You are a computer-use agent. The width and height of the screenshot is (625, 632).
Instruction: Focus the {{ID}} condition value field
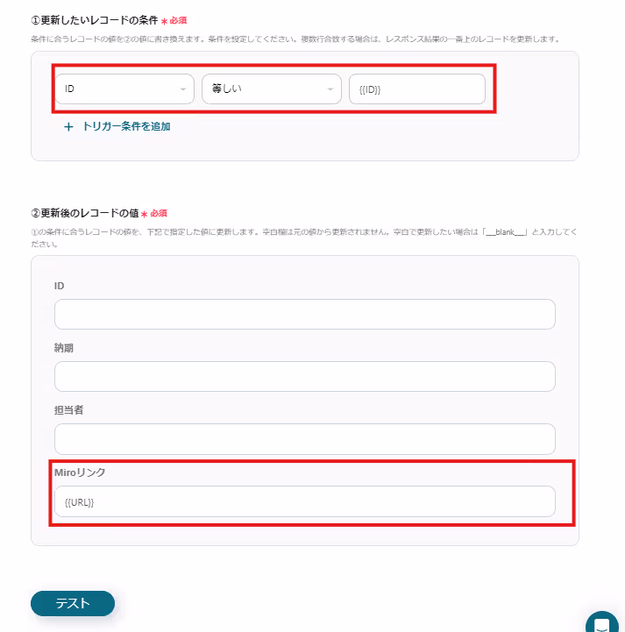point(417,89)
